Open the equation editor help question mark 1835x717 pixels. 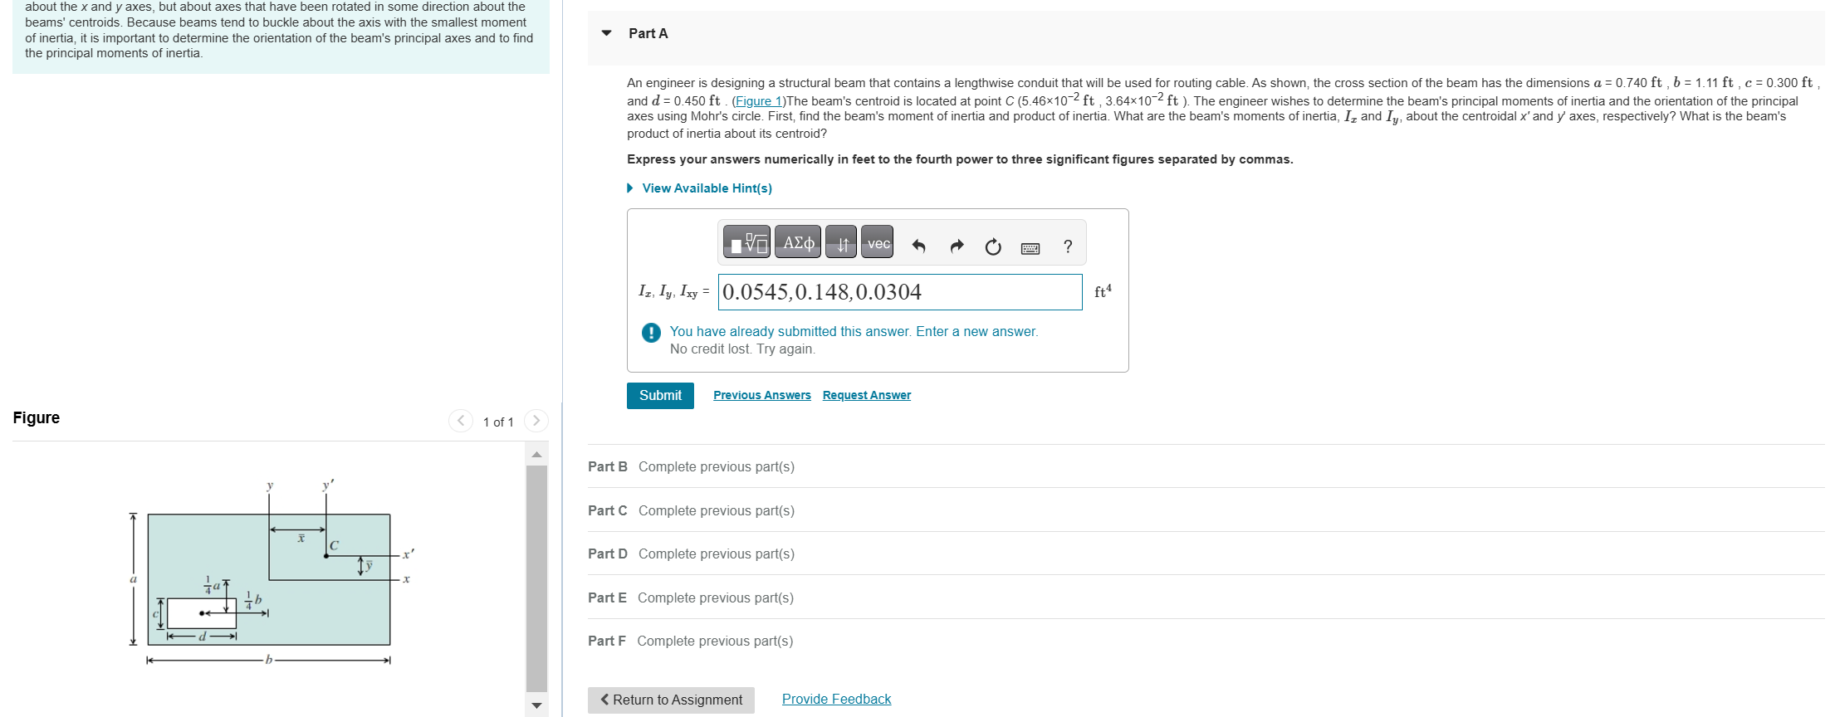click(x=1068, y=246)
